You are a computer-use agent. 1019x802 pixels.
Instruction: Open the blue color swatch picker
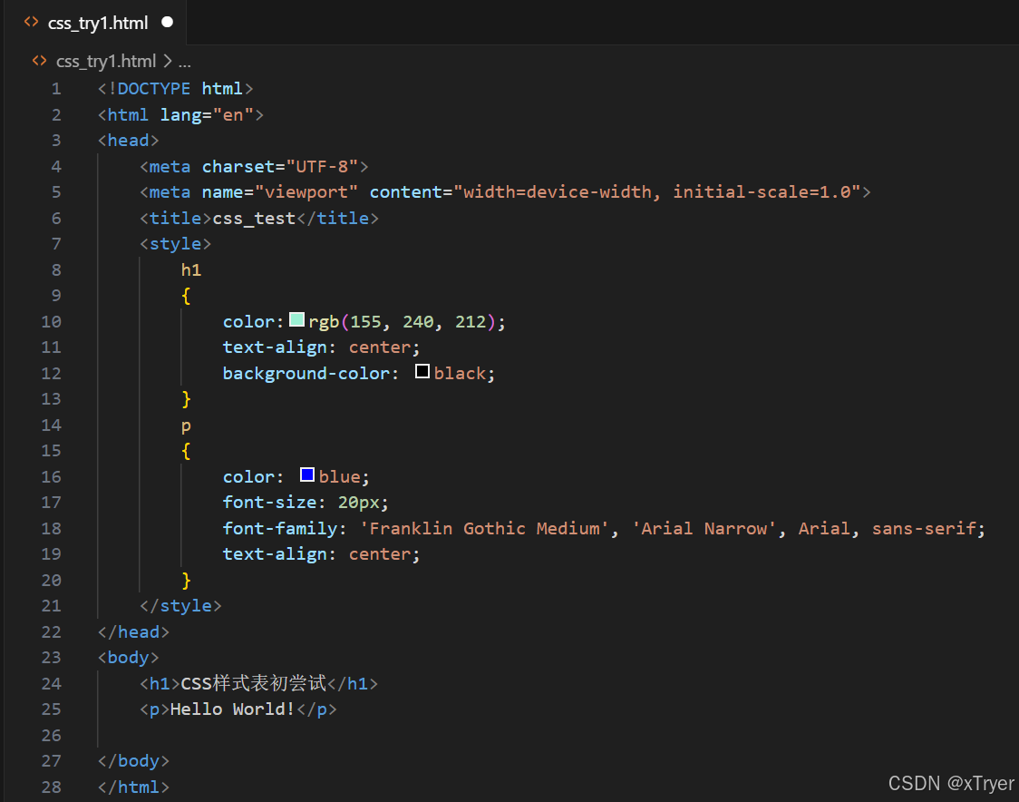(x=307, y=475)
